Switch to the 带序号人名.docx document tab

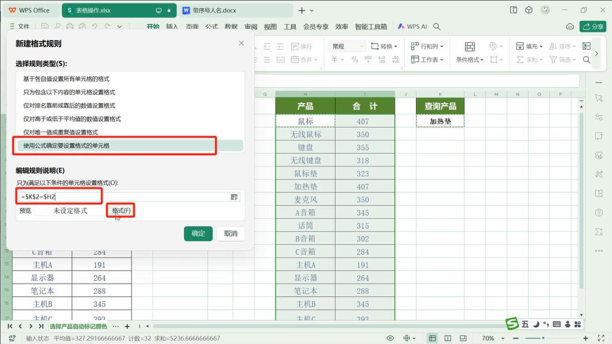pos(235,10)
